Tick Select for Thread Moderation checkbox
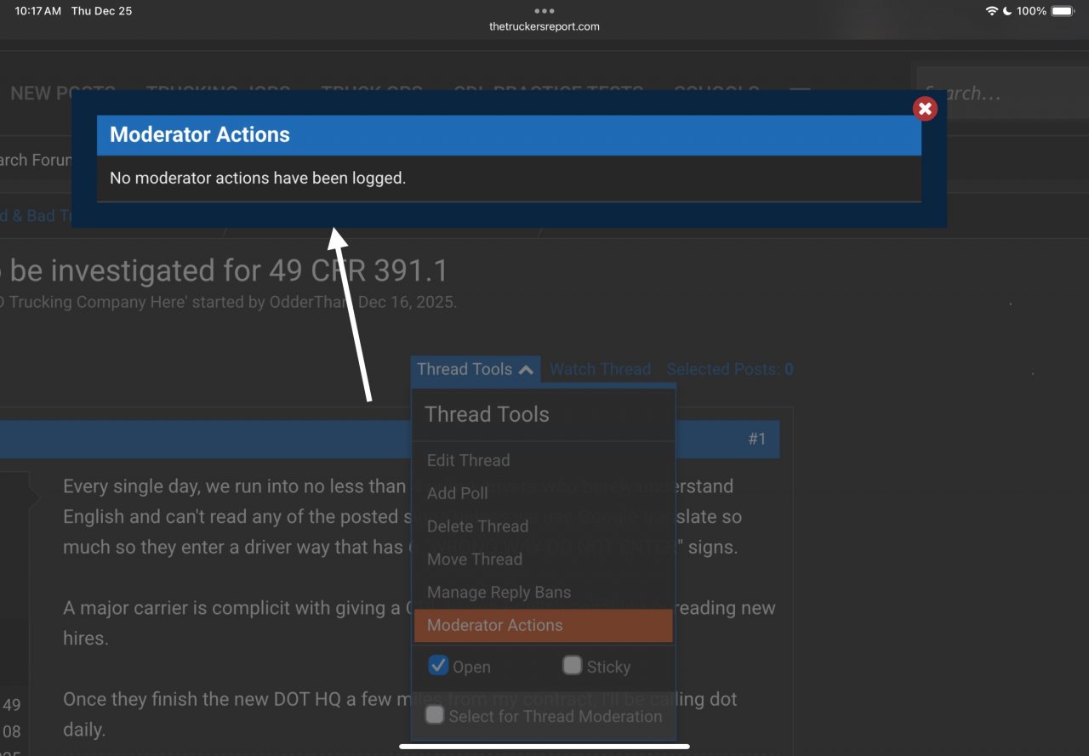1089x756 pixels. click(x=435, y=715)
